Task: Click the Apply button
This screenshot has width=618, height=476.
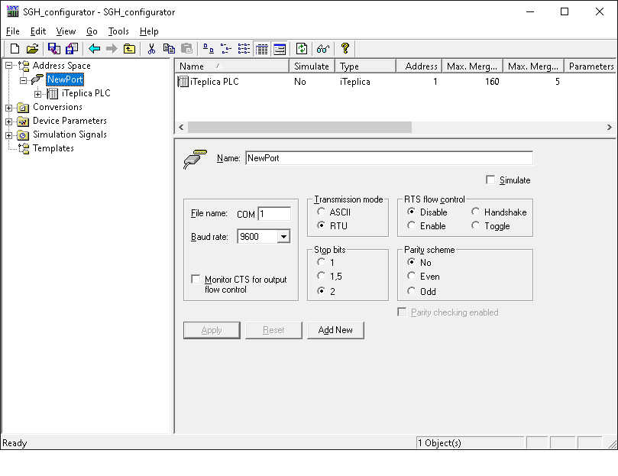Action: pyautogui.click(x=212, y=330)
